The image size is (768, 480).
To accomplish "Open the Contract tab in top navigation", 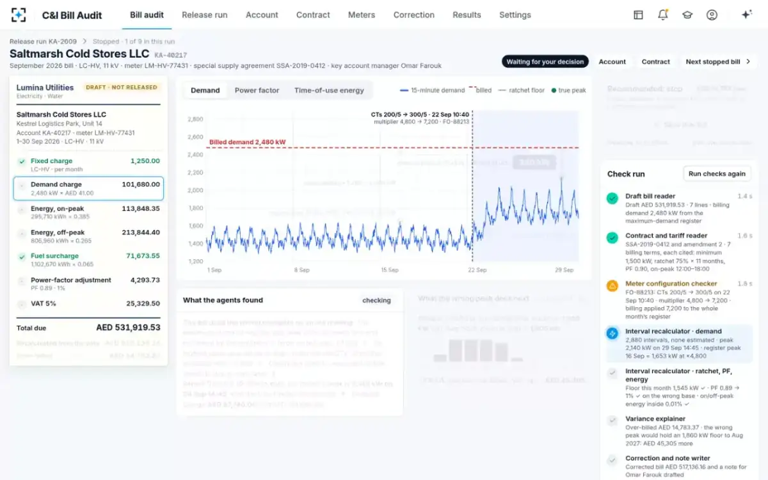I will point(313,15).
